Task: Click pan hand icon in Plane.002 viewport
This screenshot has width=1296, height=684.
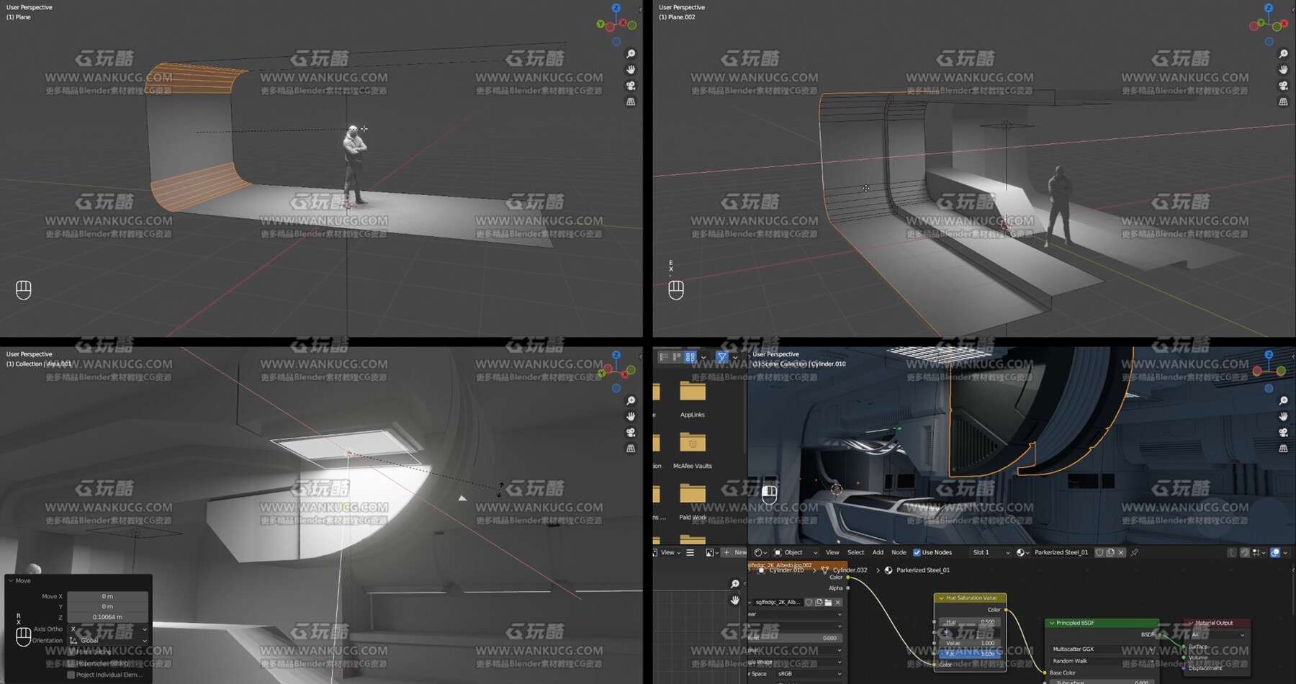Action: (1283, 70)
